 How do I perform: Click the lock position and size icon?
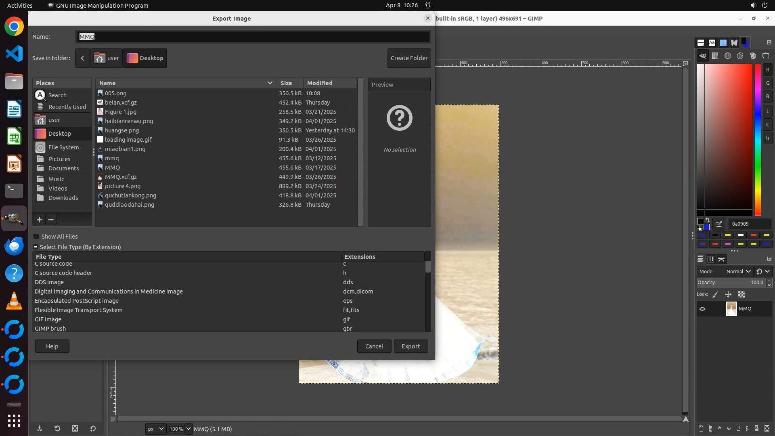pyautogui.click(x=728, y=294)
